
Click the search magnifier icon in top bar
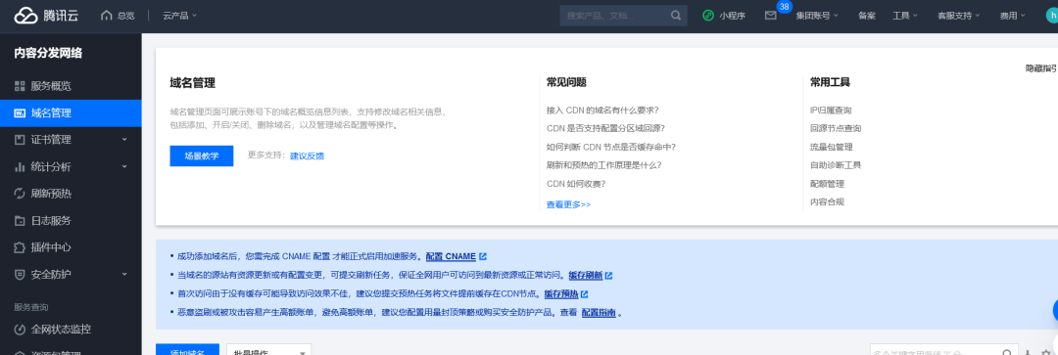(675, 16)
